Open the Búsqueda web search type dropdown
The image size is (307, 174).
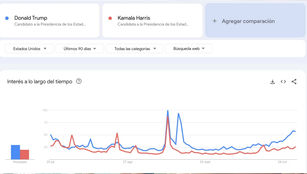tap(189, 48)
